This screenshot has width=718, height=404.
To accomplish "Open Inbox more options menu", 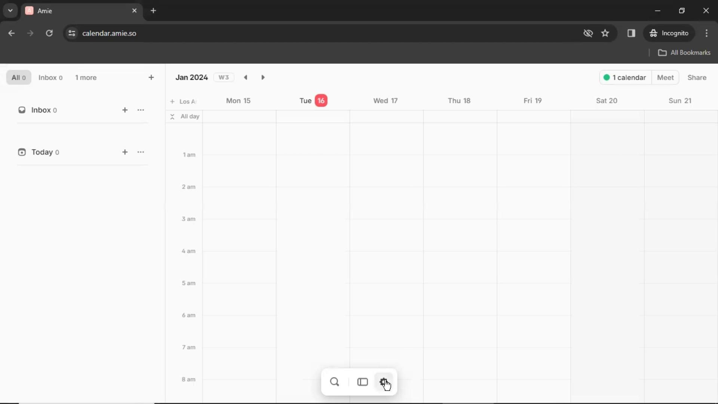I will tap(141, 110).
